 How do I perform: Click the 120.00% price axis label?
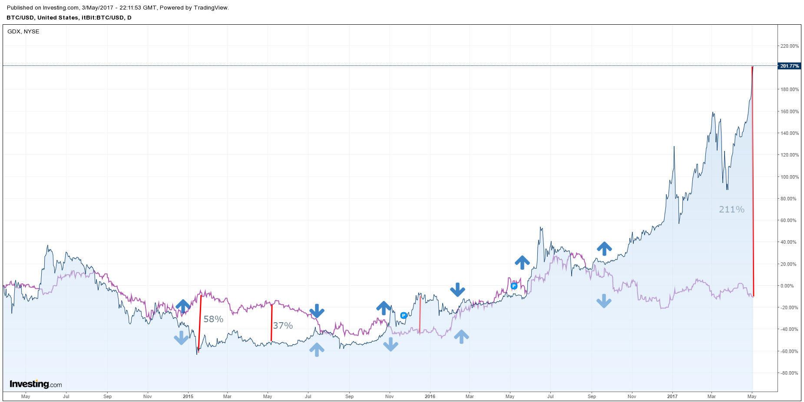[790, 155]
